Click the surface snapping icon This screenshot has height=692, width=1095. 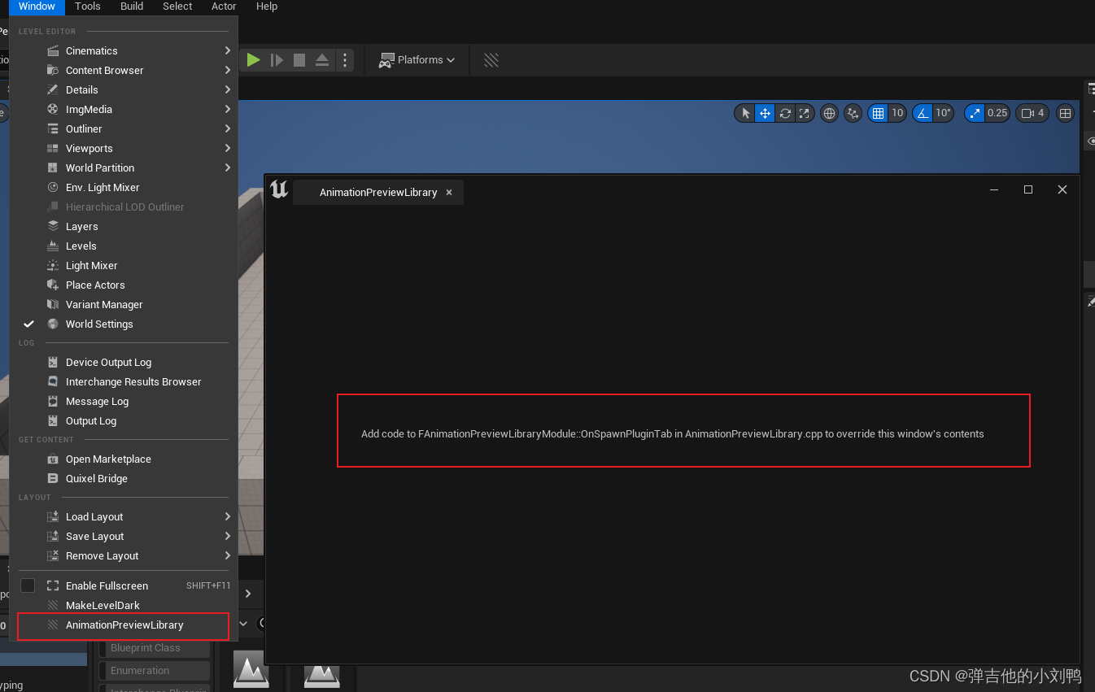coord(853,113)
